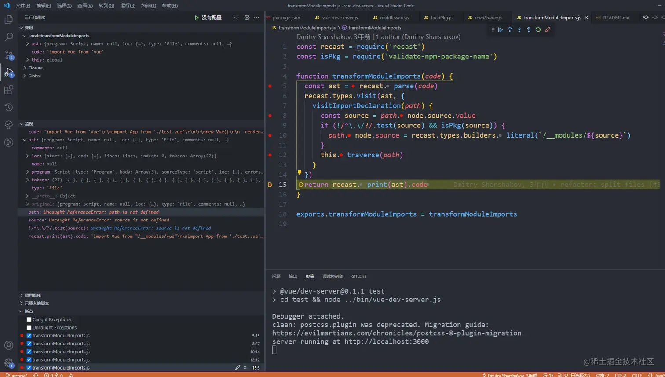
Task: Open the 终端(T) menu
Action: pos(149,6)
